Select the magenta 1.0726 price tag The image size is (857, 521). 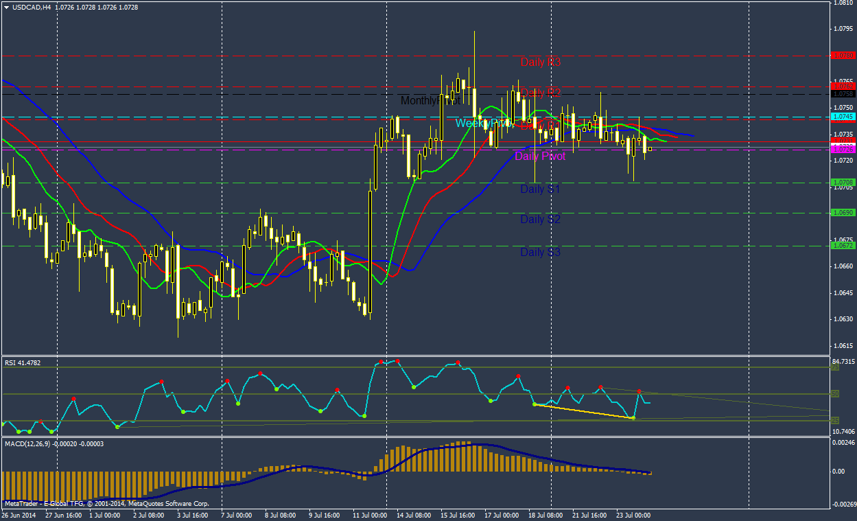(x=842, y=150)
